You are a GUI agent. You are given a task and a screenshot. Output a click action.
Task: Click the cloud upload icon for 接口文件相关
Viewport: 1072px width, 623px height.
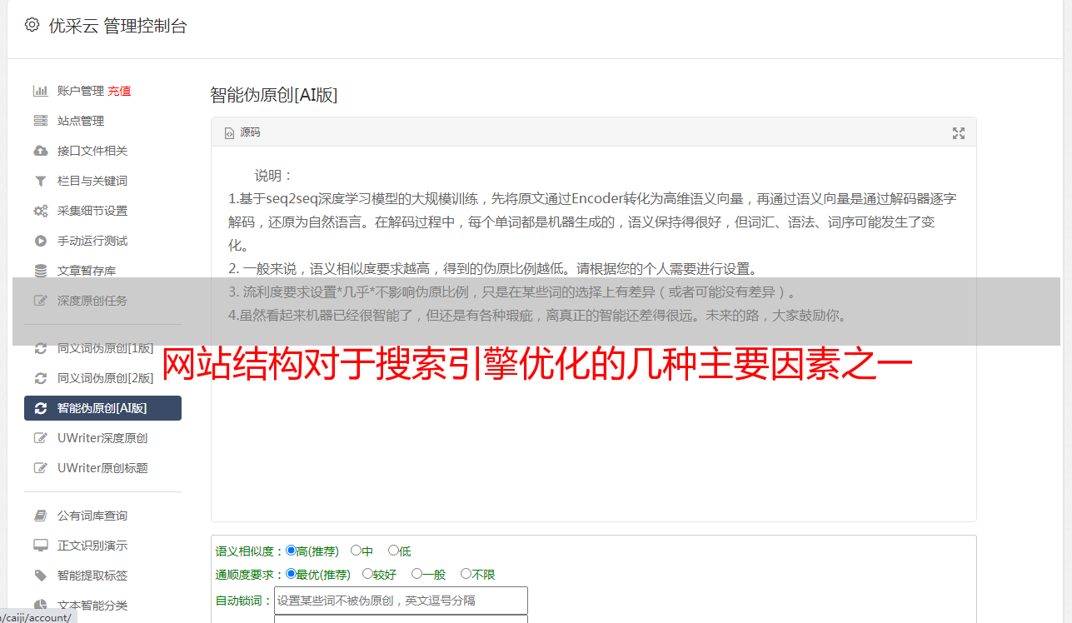click(x=40, y=151)
